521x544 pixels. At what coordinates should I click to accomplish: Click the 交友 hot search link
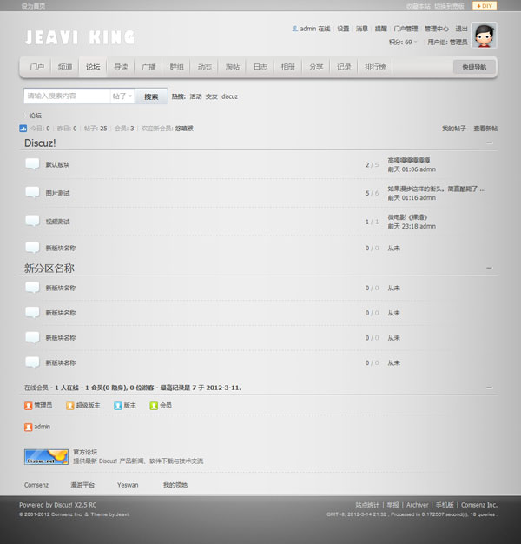click(212, 96)
